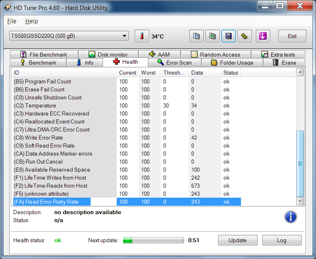Click the Write Error Rate data 42
This screenshot has height=259, width=316.
tap(194, 138)
